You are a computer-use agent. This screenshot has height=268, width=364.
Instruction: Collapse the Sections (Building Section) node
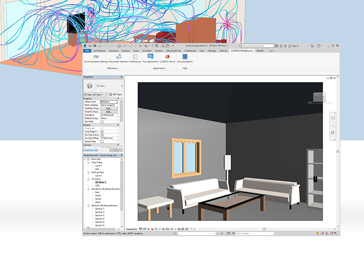coord(89,205)
